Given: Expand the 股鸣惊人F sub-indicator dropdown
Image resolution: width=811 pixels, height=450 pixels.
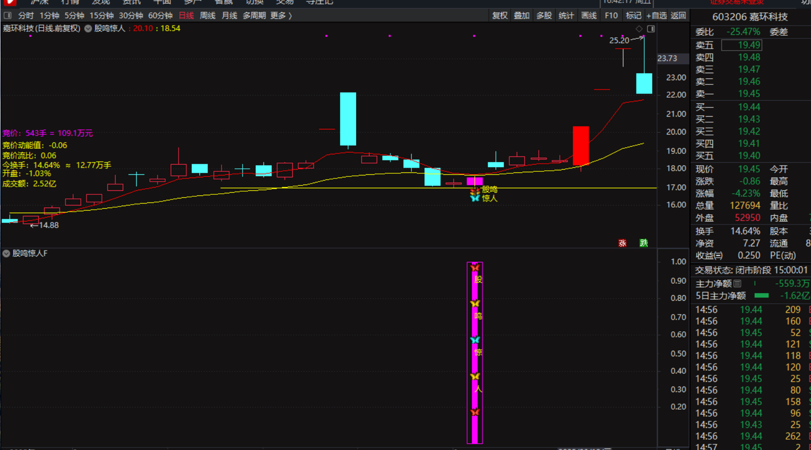Looking at the screenshot, I should 6,253.
